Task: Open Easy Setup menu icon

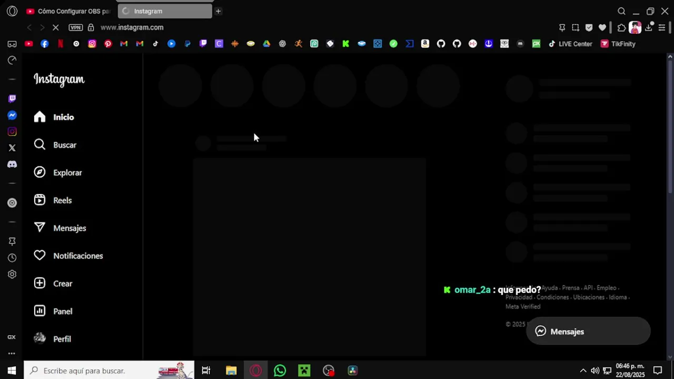Action: click(x=662, y=27)
